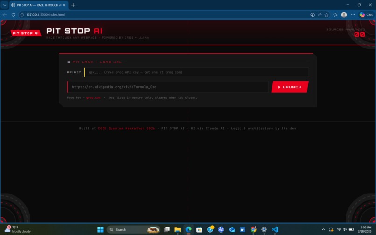This screenshot has height=235, width=376.
Task: Open the groq.com link
Action: pos(93,97)
